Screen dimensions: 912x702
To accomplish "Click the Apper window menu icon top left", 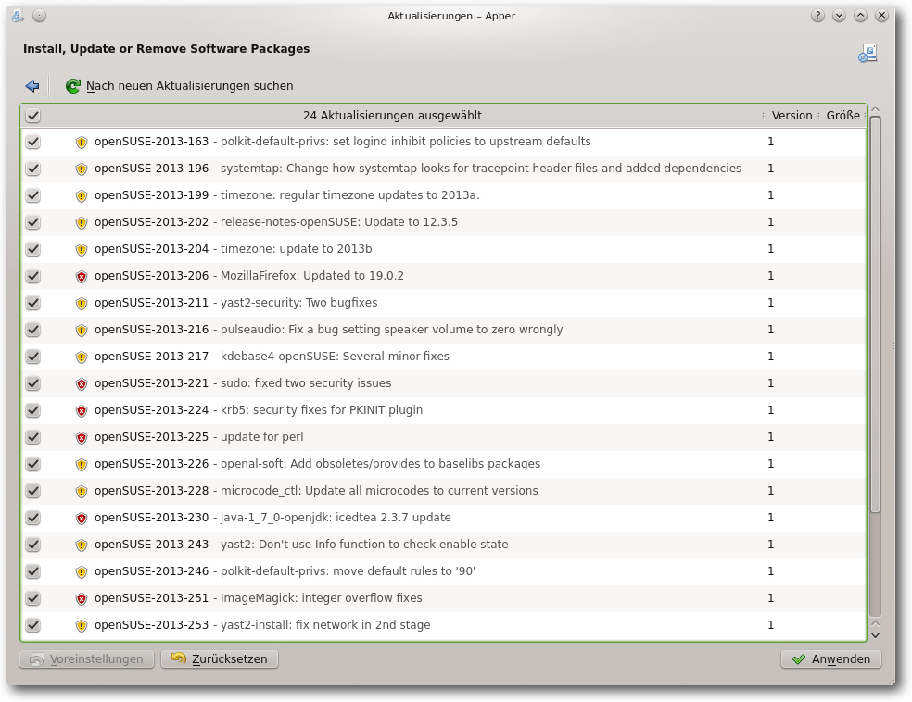I will point(18,16).
